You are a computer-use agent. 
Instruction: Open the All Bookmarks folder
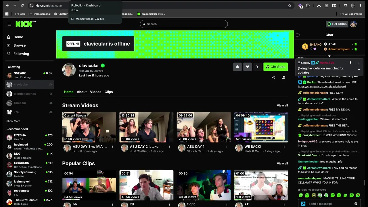351,14
